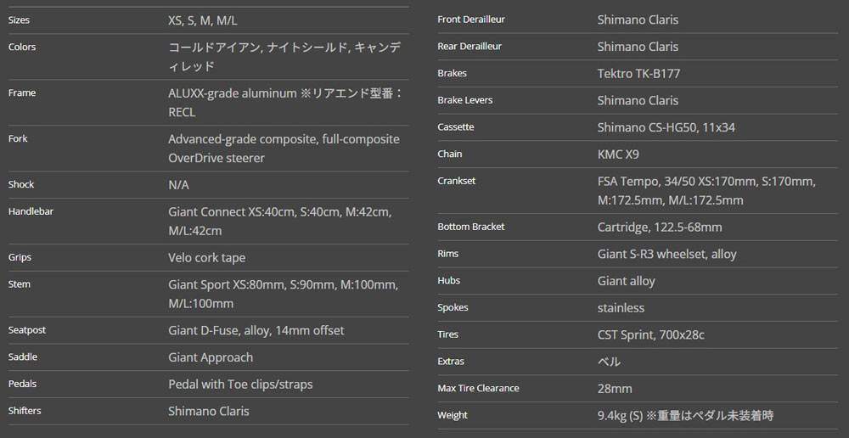849x438 pixels.
Task: Select the 9.4kg (S) weight value
Action: click(686, 416)
